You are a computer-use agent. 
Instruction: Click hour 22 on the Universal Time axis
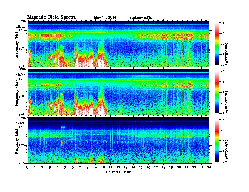[194, 167]
